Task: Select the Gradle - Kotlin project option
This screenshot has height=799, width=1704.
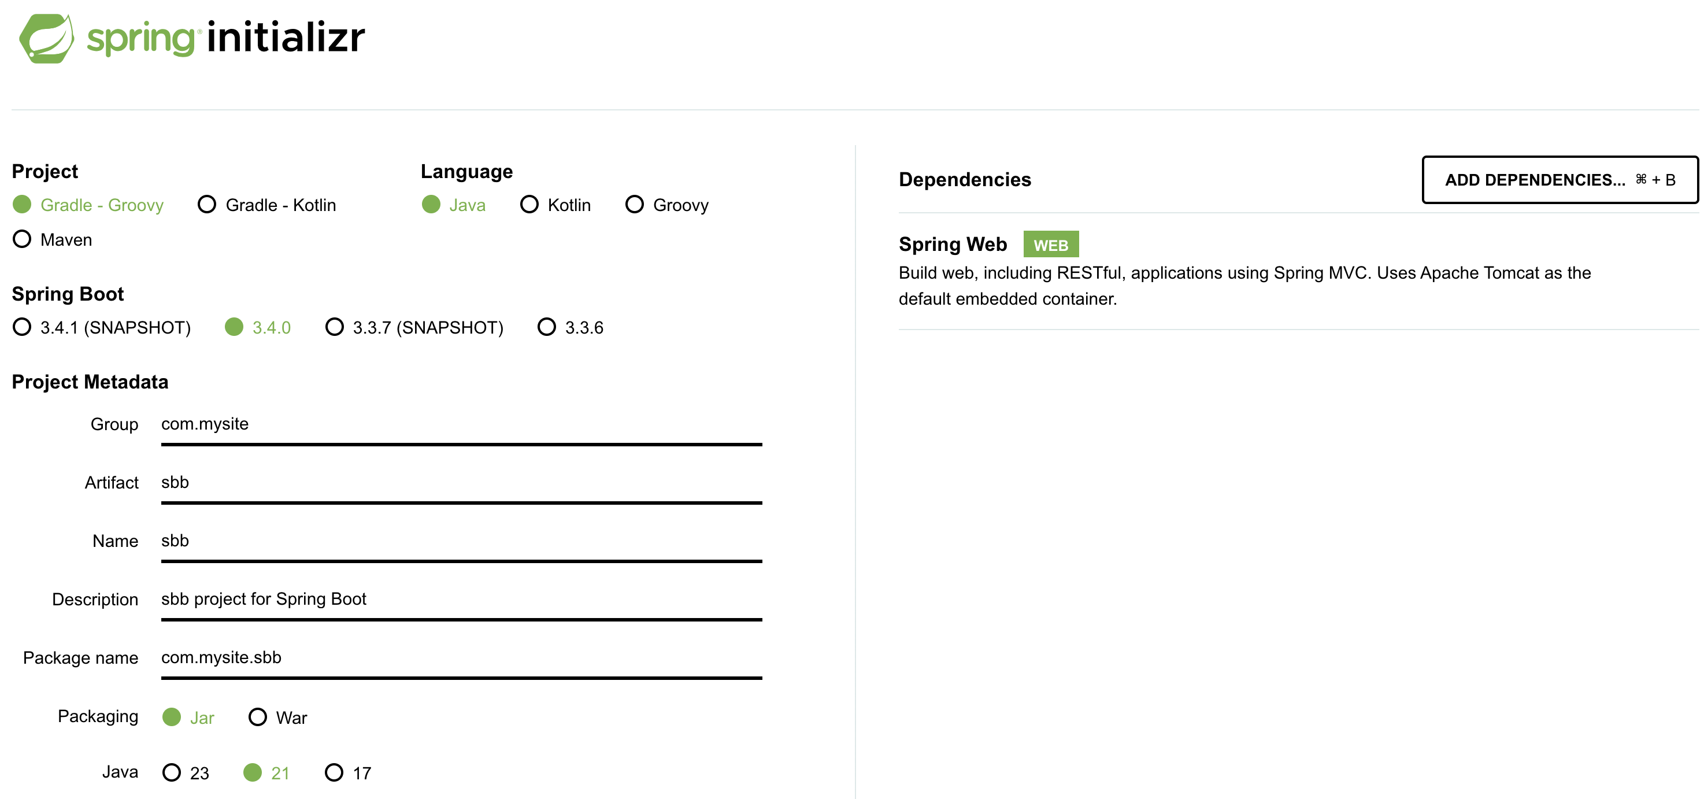Action: (267, 205)
